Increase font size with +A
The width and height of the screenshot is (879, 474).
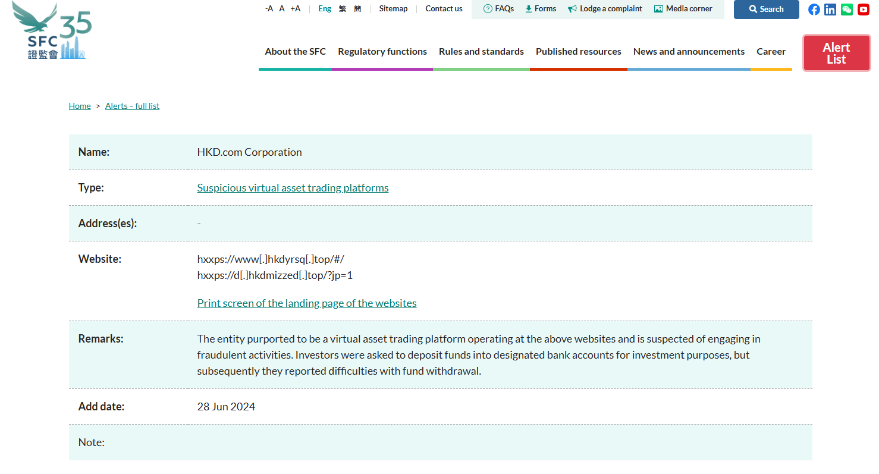tap(296, 9)
